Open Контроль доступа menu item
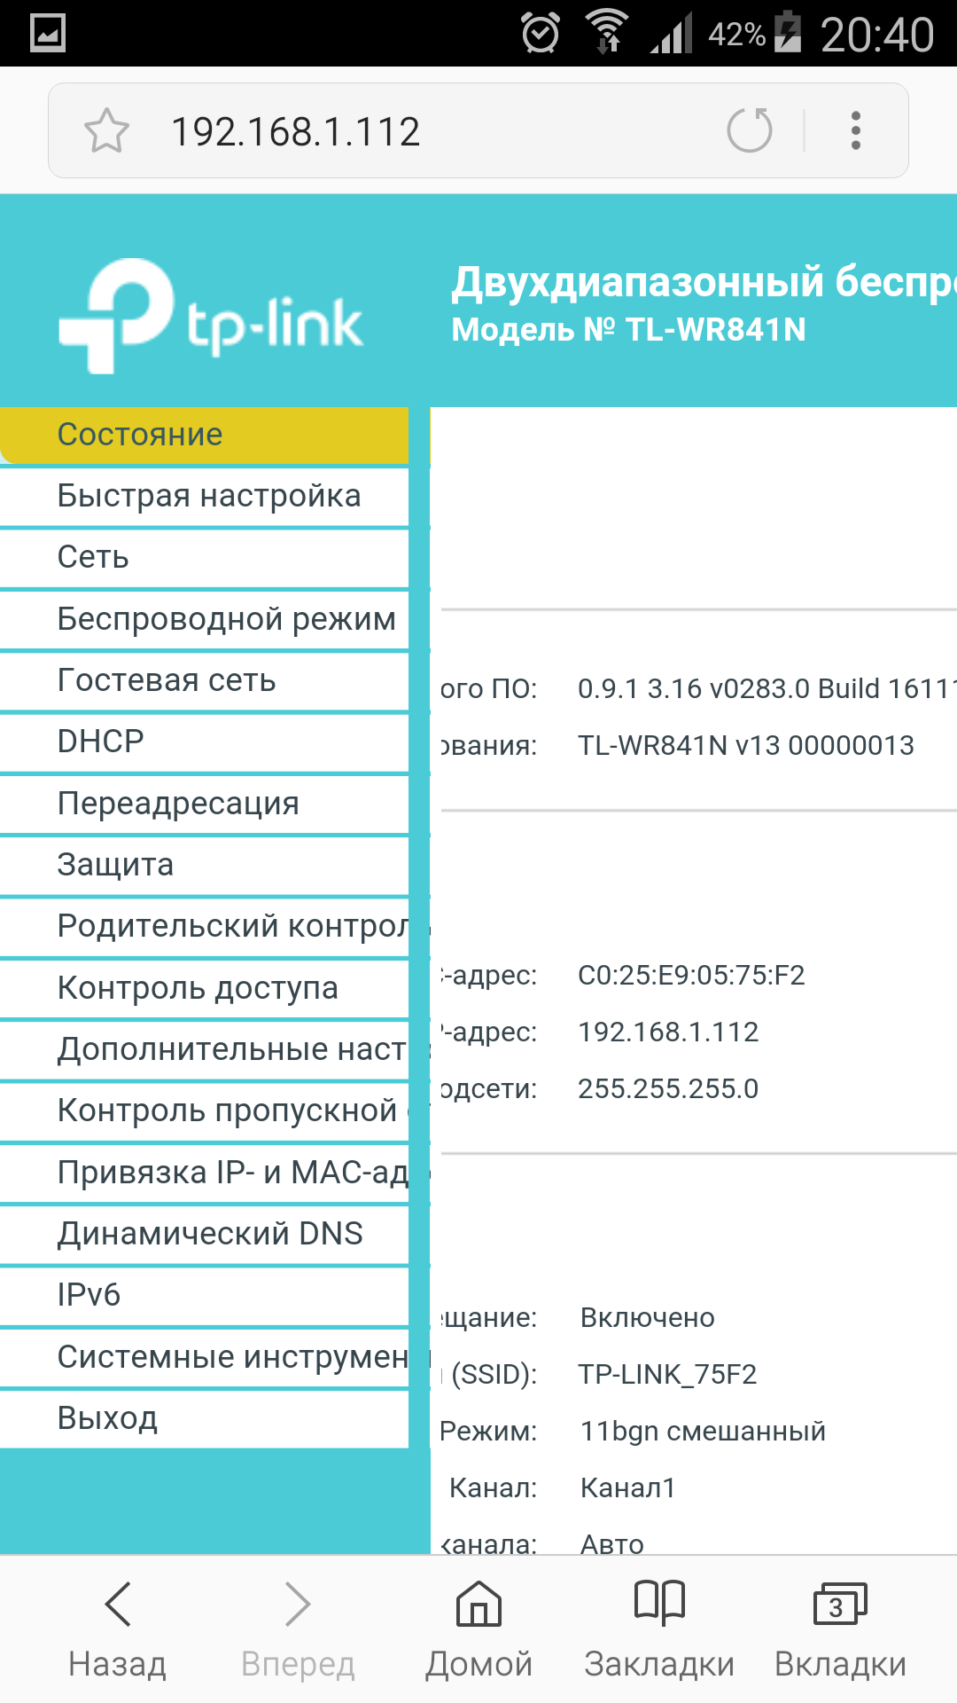Image resolution: width=957 pixels, height=1703 pixels. (204, 988)
